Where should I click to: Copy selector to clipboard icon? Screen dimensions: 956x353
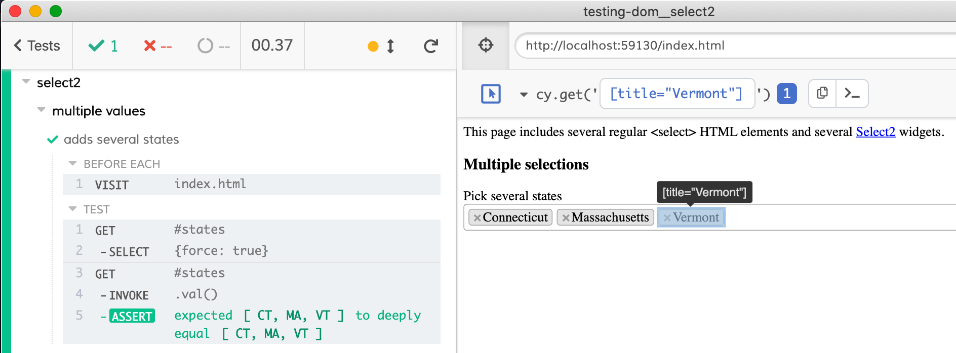coord(822,93)
